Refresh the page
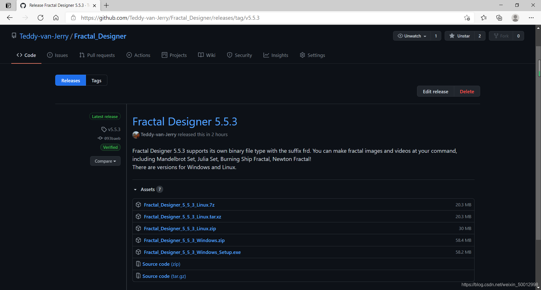 41,18
